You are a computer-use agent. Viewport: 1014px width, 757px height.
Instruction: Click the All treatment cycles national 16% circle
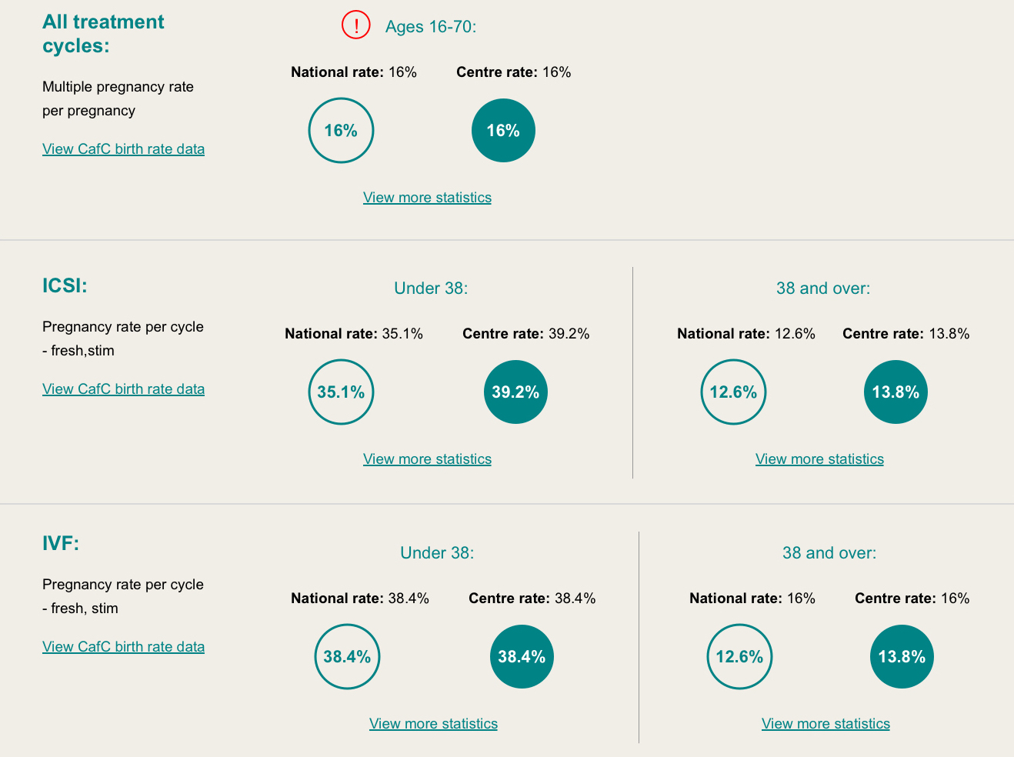tap(341, 130)
